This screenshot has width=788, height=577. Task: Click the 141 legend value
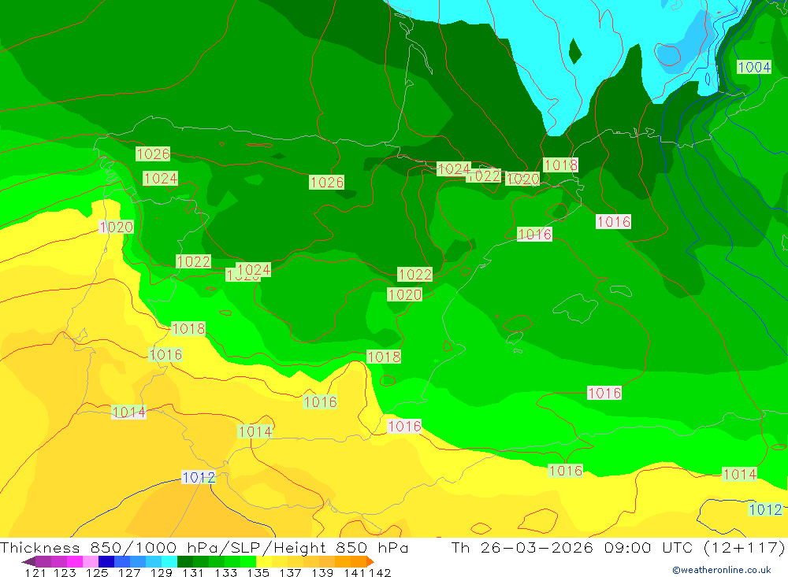(355, 572)
